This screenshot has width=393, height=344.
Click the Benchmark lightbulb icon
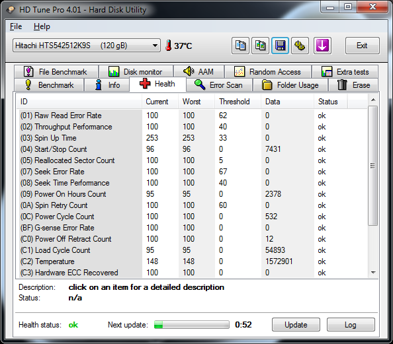pos(28,85)
